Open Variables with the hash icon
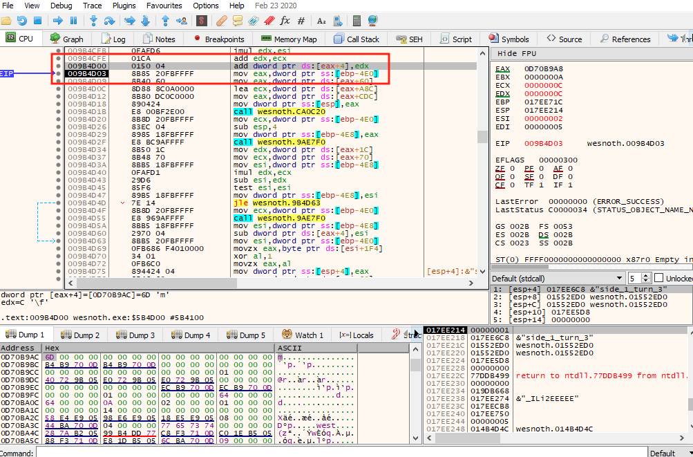Screen dimensions: 693x457 pos(301,20)
